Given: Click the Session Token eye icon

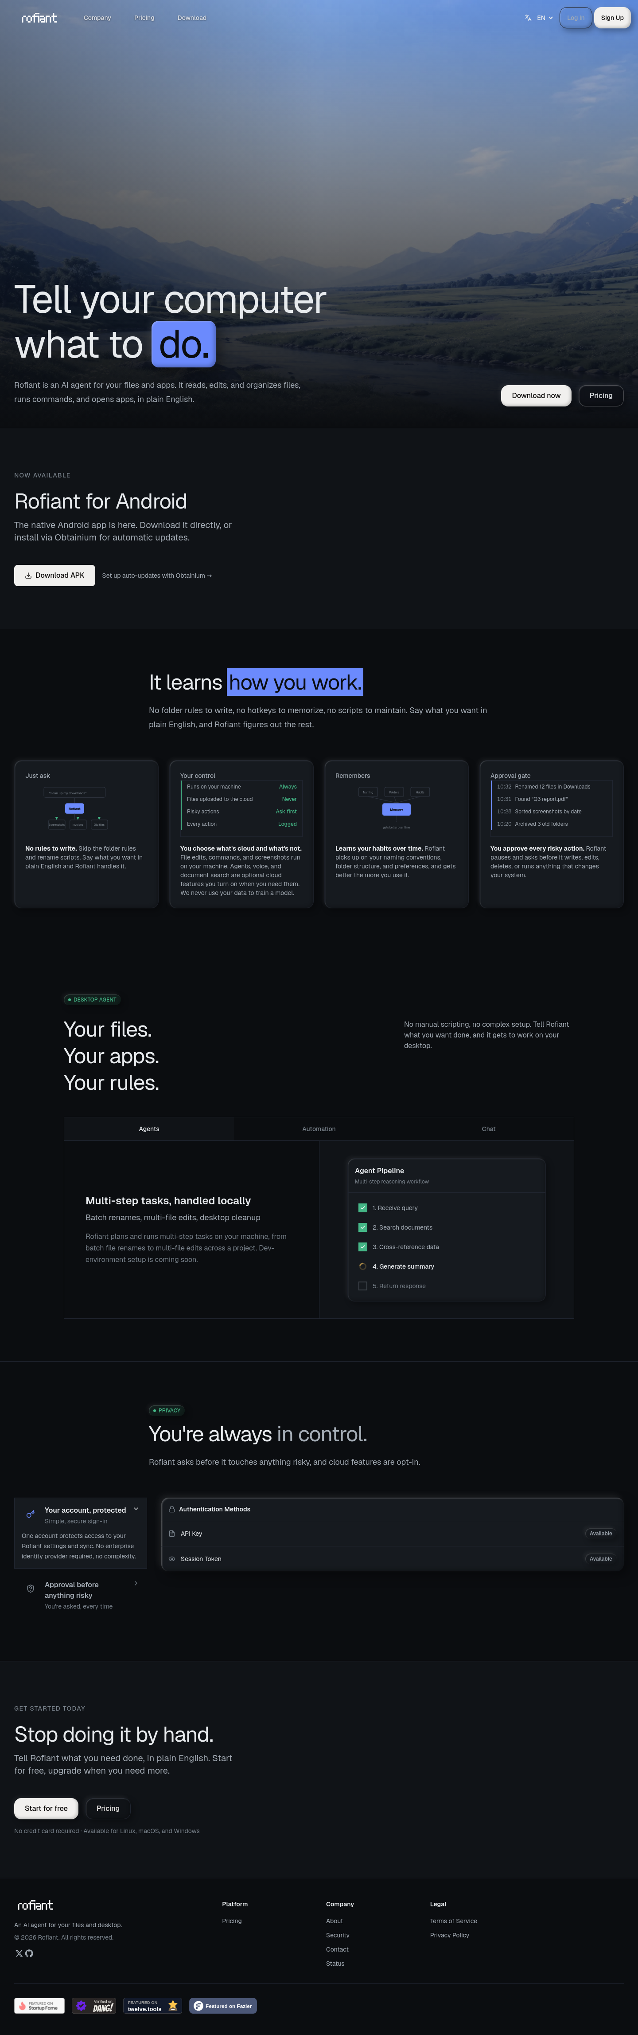Looking at the screenshot, I should tap(172, 1558).
